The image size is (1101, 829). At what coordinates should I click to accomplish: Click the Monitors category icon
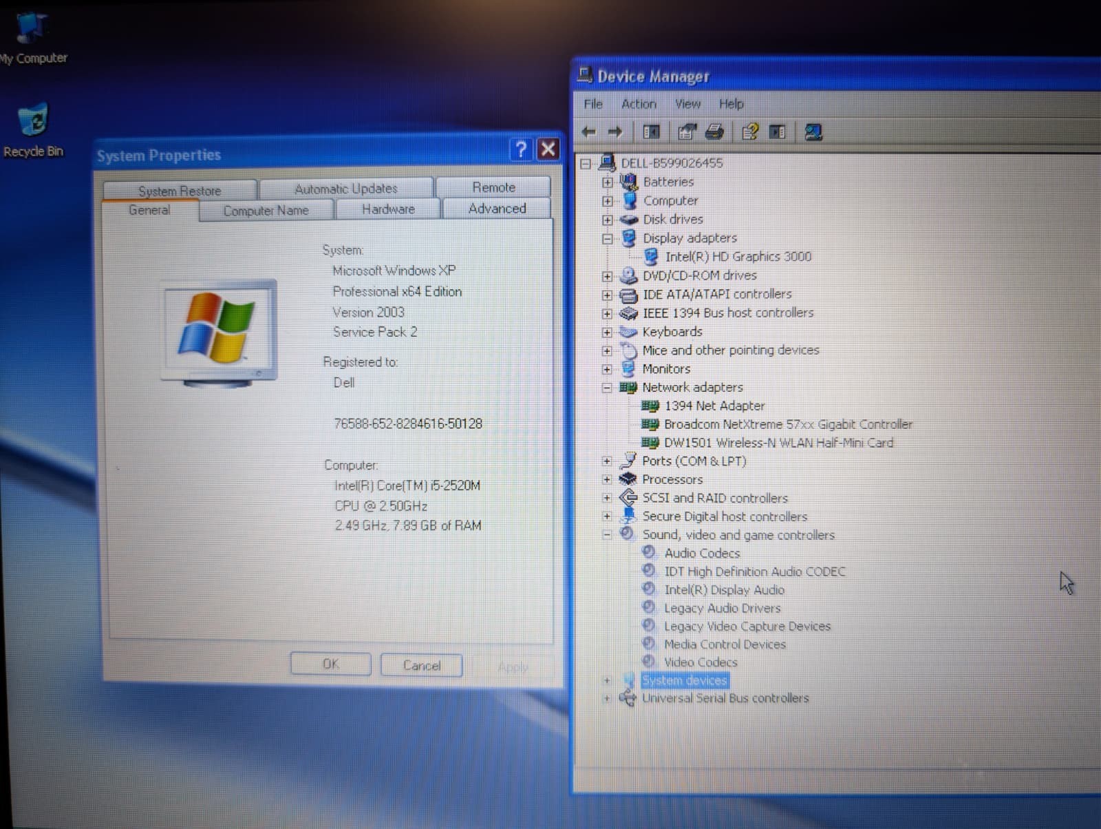[628, 368]
